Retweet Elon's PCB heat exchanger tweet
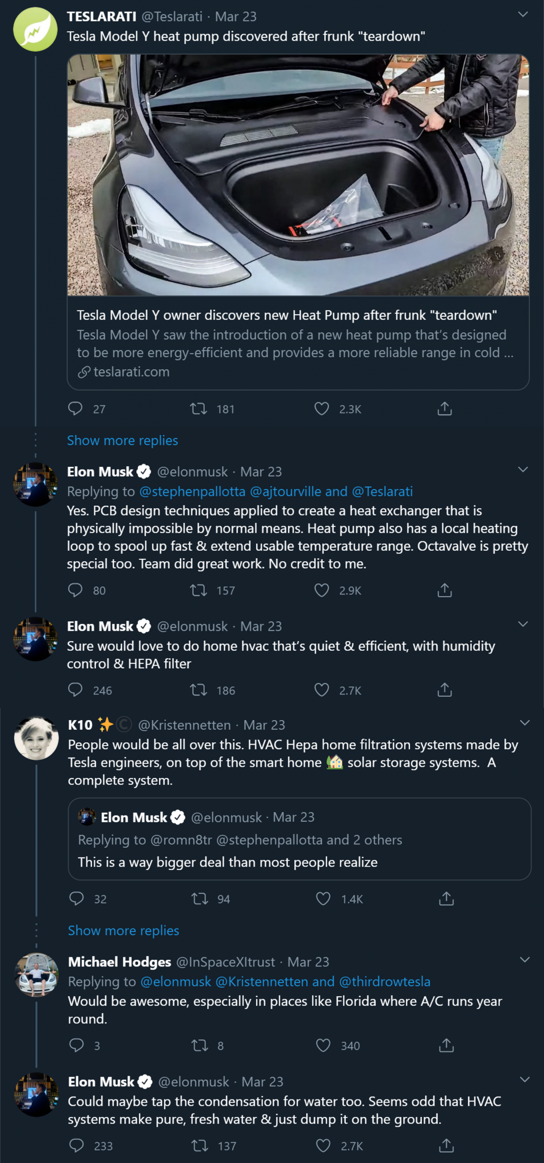The width and height of the screenshot is (544, 1163). pos(198,591)
